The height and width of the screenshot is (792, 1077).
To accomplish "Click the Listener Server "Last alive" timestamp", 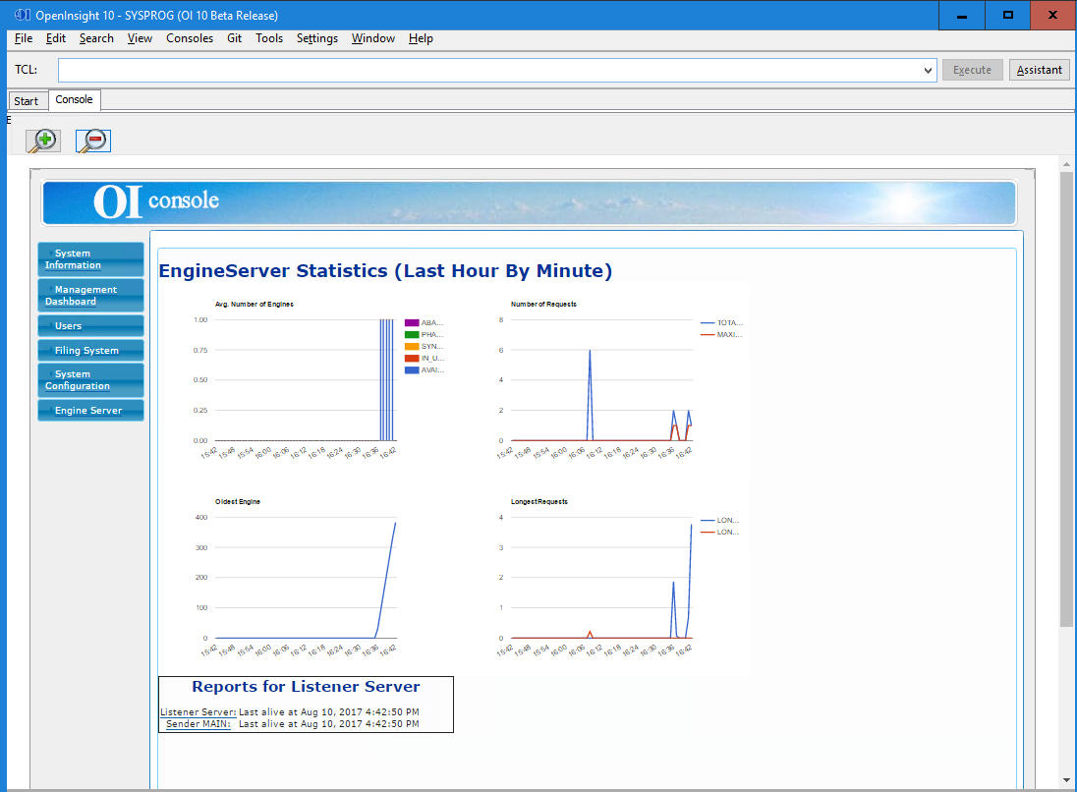I will click(329, 712).
